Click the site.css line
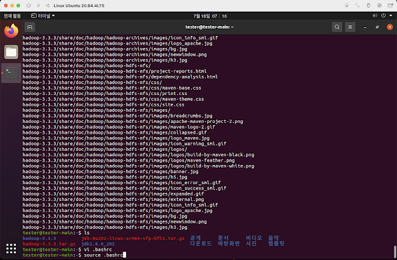 coord(103,104)
